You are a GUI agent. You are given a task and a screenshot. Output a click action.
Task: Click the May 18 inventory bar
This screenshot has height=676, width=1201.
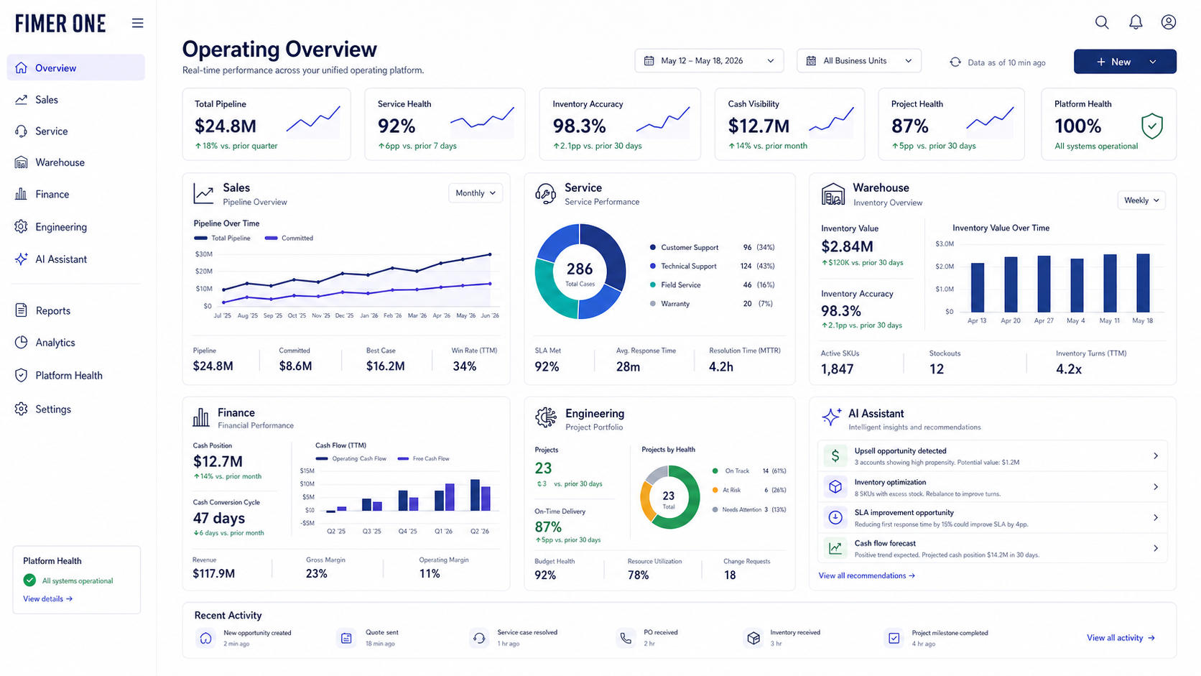[x=1142, y=282]
